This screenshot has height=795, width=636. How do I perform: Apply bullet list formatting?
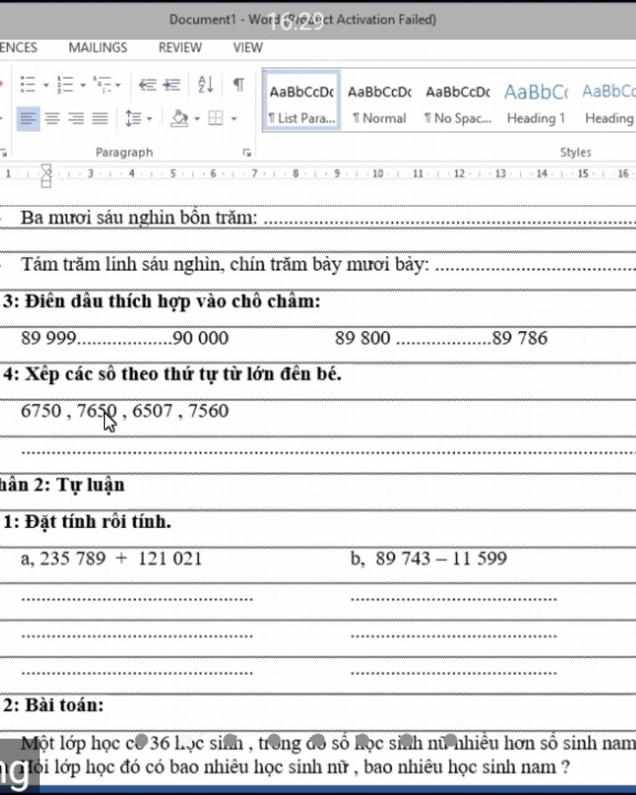pyautogui.click(x=28, y=84)
